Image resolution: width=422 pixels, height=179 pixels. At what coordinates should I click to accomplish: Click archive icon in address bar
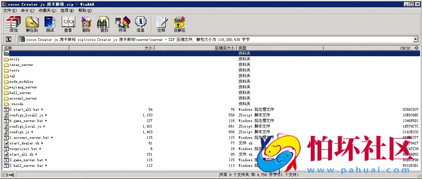point(22,39)
